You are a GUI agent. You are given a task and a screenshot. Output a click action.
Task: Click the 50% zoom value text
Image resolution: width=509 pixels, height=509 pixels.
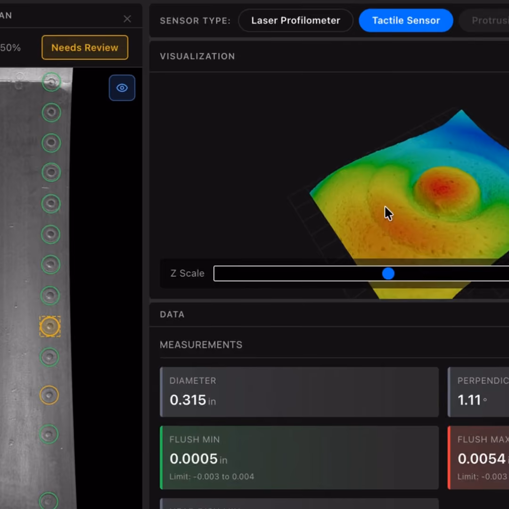click(10, 48)
